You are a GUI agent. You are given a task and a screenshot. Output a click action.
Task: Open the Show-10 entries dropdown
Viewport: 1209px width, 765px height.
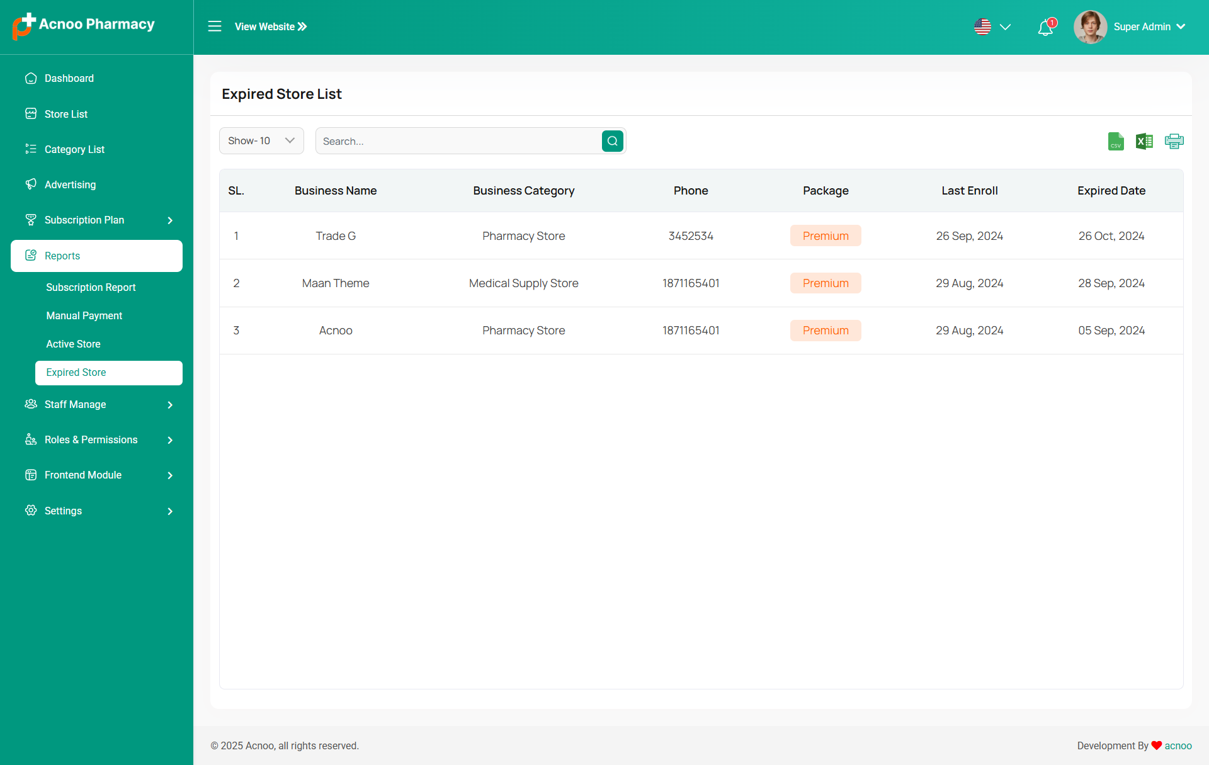click(x=261, y=141)
